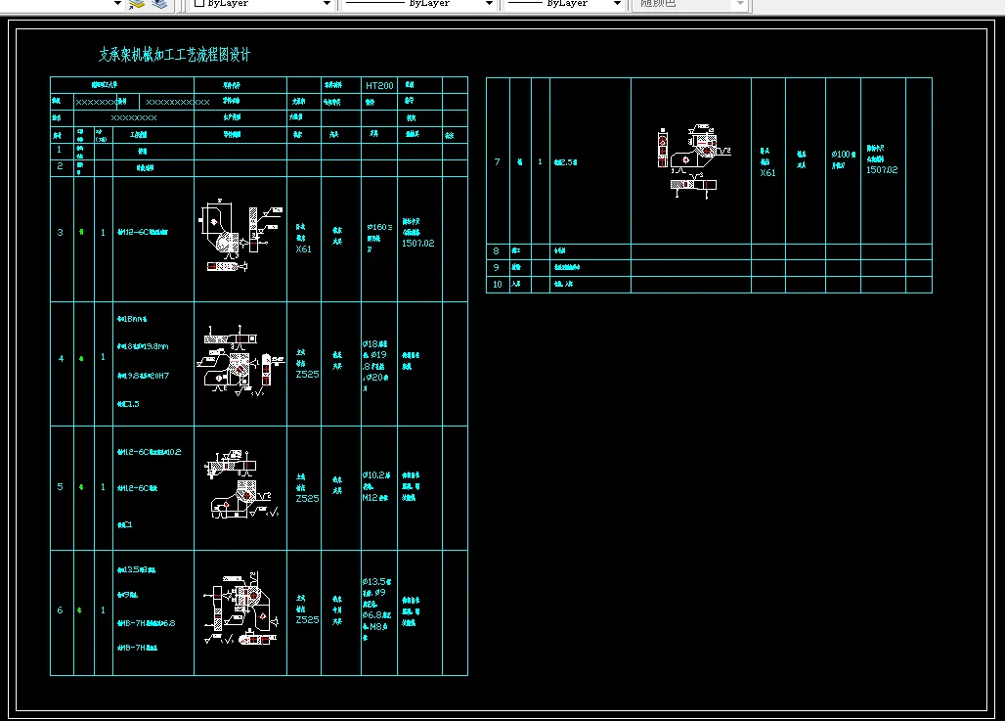
Task: Select the operation text ending 10.2 in row 5
Action: point(149,452)
